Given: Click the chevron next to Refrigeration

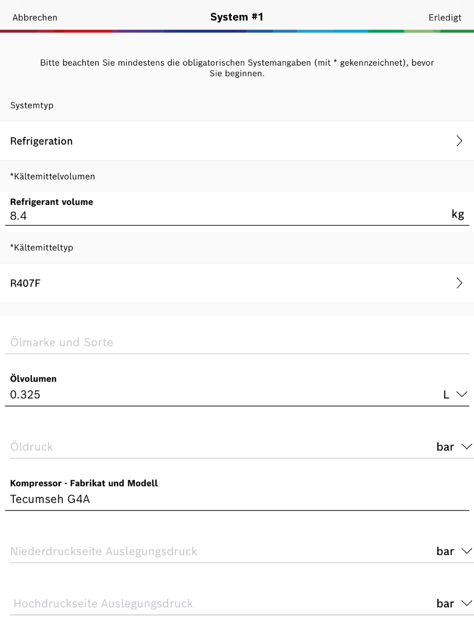Looking at the screenshot, I should 459,141.
